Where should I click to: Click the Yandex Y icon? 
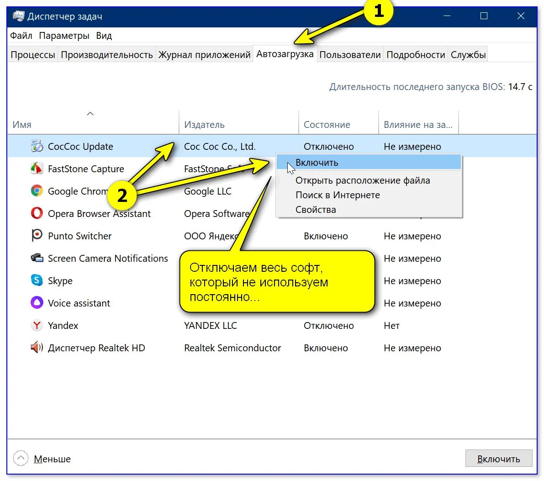coord(37,325)
